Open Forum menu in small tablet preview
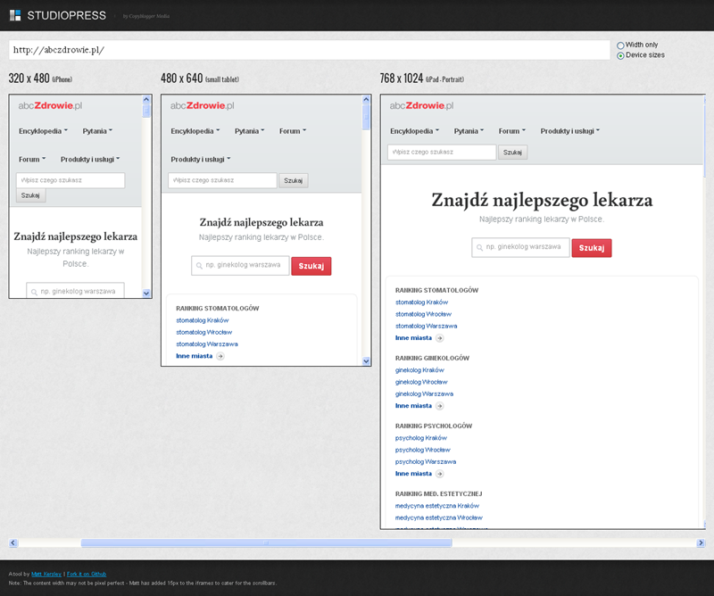Screen dimensions: 714x596 293,131
